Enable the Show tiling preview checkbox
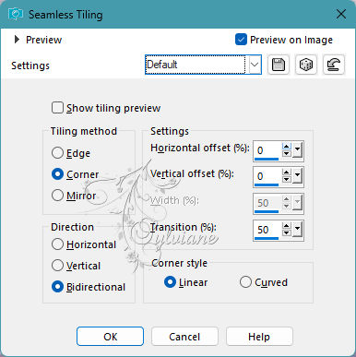 (x=57, y=108)
